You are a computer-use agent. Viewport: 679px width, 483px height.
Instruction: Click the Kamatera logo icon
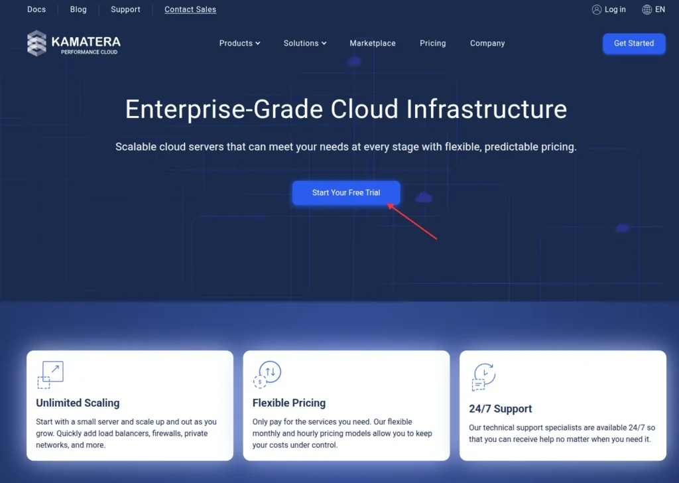pyautogui.click(x=37, y=43)
